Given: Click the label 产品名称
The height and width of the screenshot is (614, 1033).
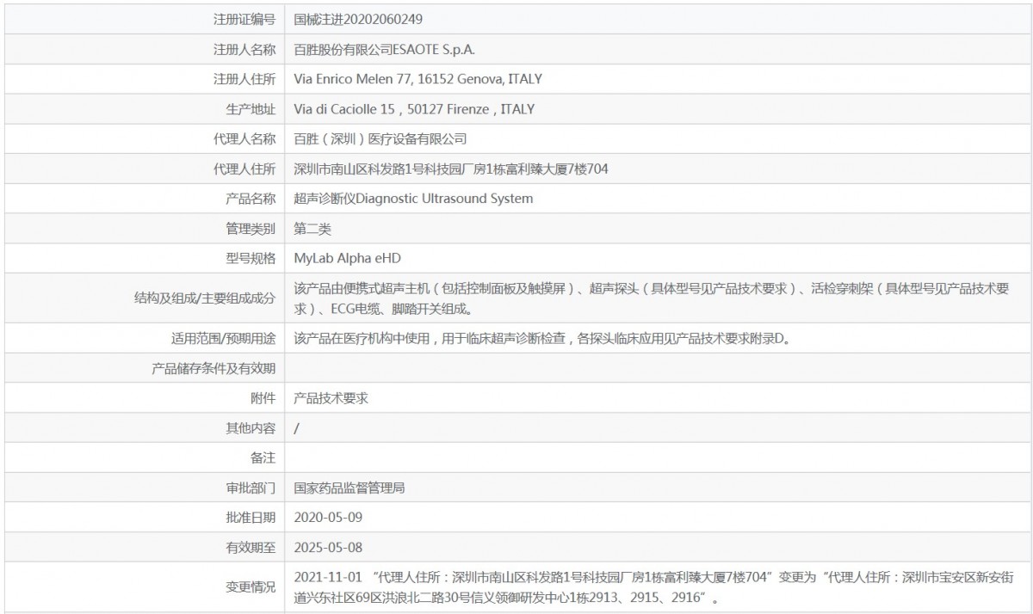Looking at the screenshot, I should click(251, 199).
